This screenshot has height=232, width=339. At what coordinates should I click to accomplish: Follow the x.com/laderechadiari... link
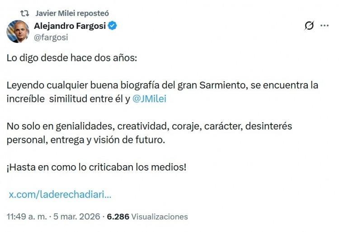[60, 195]
